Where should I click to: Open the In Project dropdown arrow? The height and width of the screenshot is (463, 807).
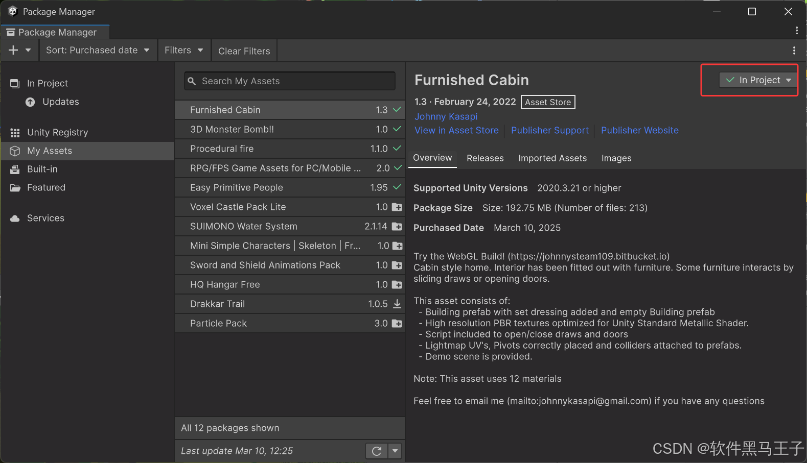click(x=789, y=80)
